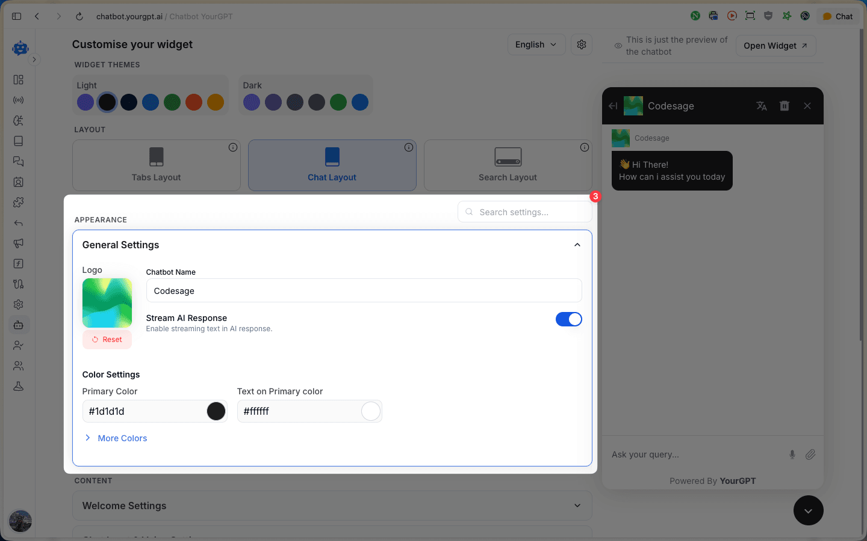Expand the Welcome Settings section
Screen dimensions: 867x541
(x=577, y=506)
